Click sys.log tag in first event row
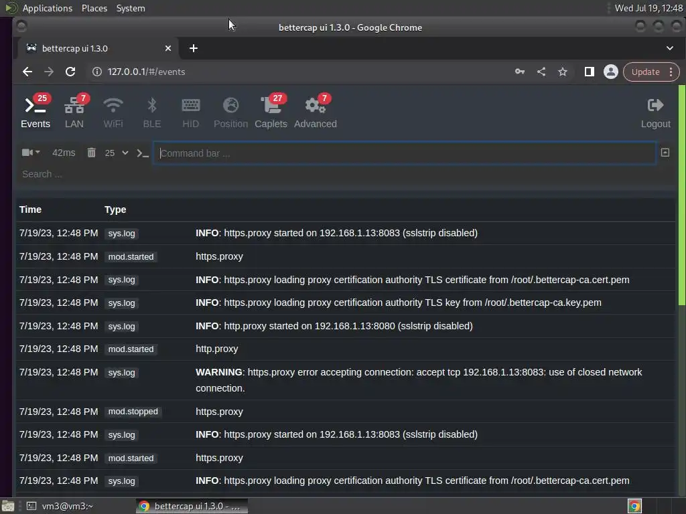 122,233
